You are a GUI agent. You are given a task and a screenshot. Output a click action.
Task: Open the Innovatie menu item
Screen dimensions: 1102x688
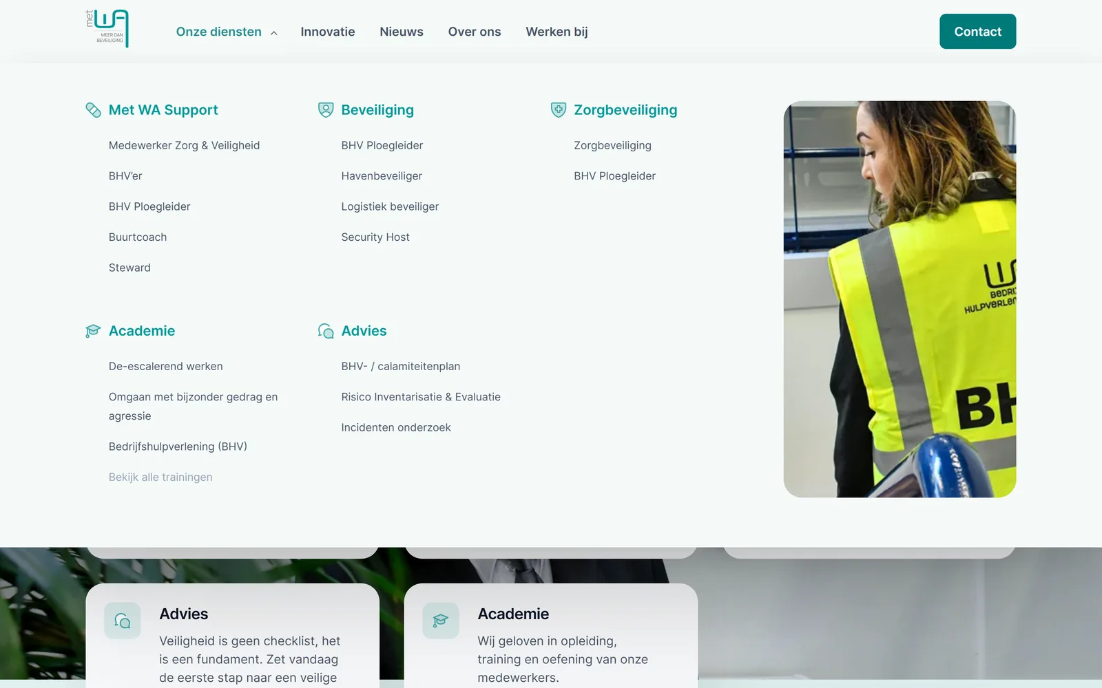tap(328, 32)
